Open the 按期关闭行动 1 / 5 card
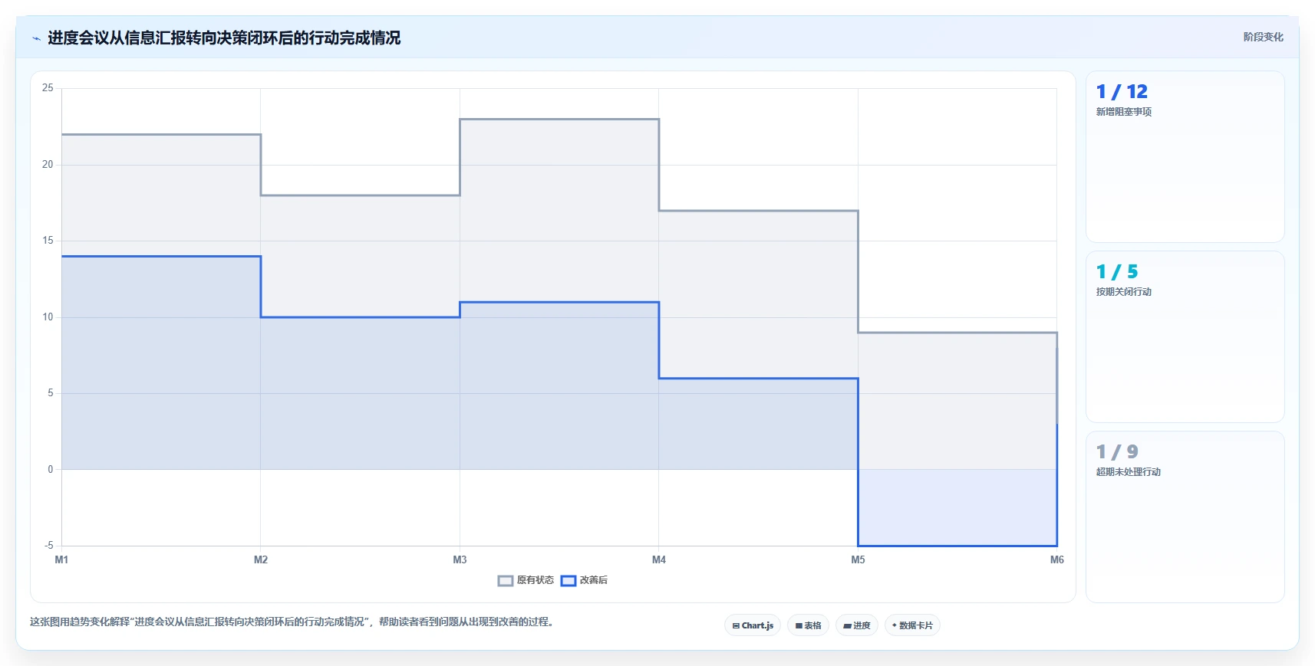1315x666 pixels. pos(1185,337)
